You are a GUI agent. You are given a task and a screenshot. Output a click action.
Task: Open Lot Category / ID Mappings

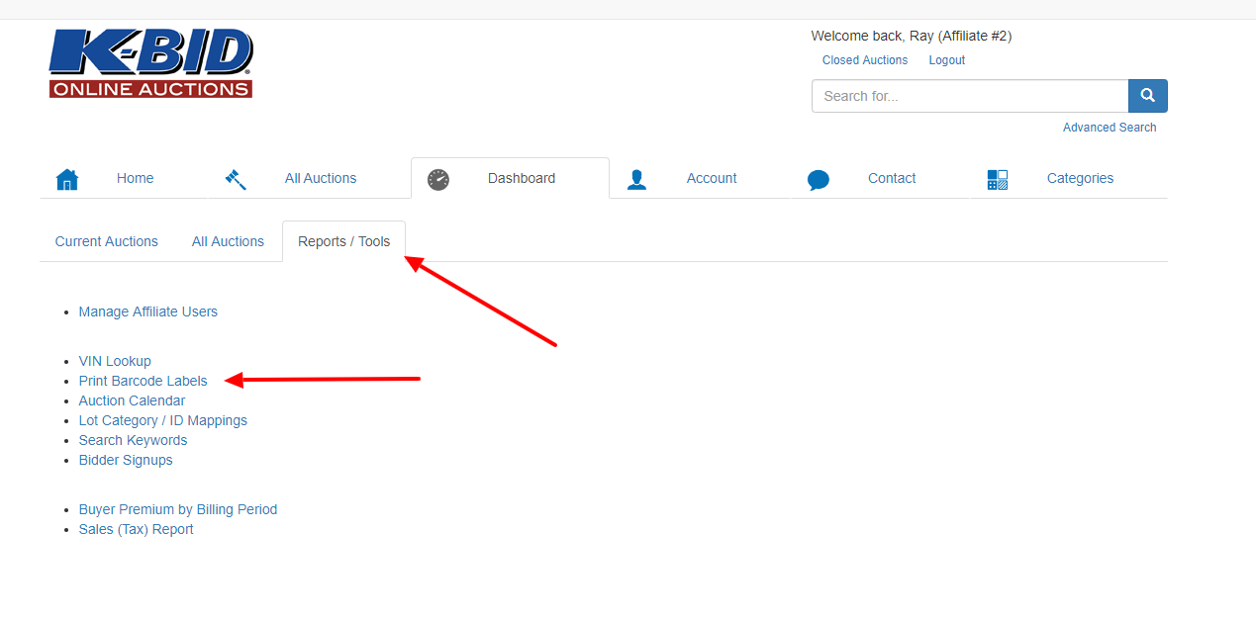tap(163, 420)
